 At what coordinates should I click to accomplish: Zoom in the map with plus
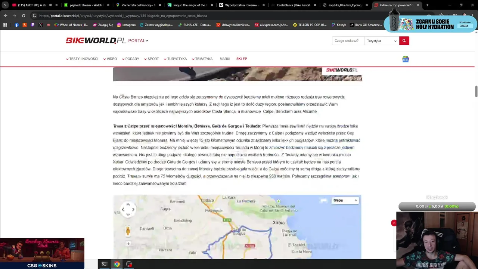point(128,244)
